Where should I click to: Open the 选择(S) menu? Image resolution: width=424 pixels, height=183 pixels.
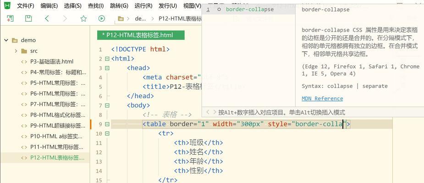pyautogui.click(x=73, y=5)
